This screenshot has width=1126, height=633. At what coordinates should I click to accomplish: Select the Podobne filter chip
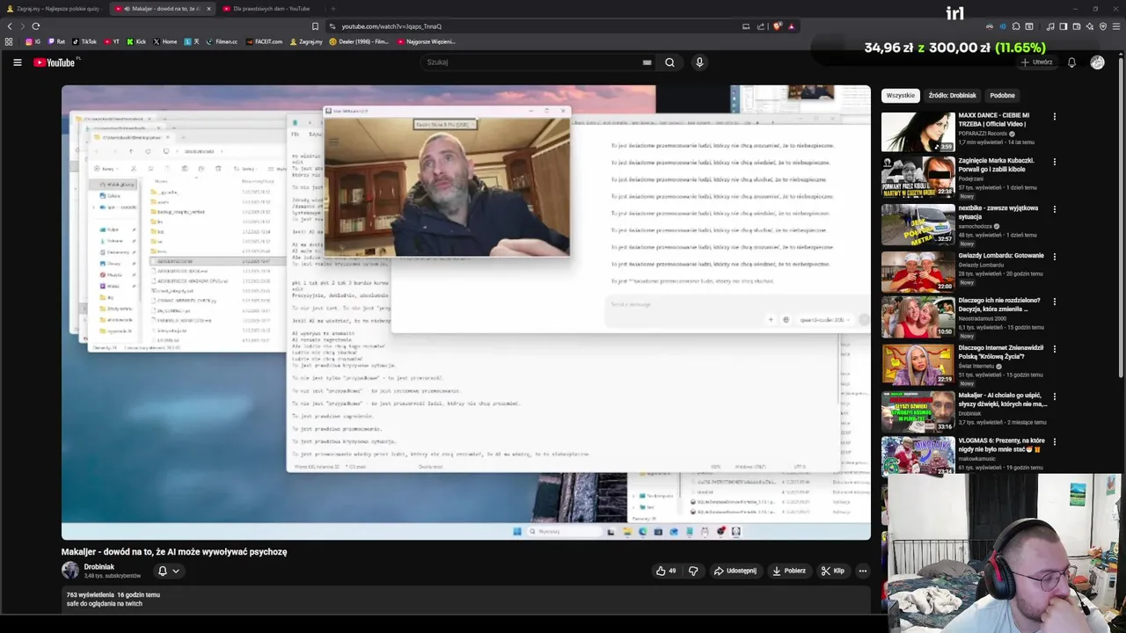tap(1002, 95)
